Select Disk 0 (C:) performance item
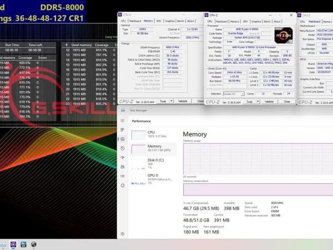The width and height of the screenshot is (333, 250). [x=153, y=163]
